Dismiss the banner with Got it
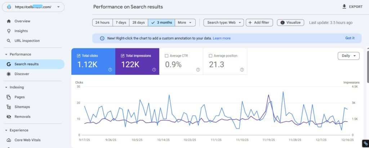The height and width of the screenshot is (148, 369). point(350,38)
